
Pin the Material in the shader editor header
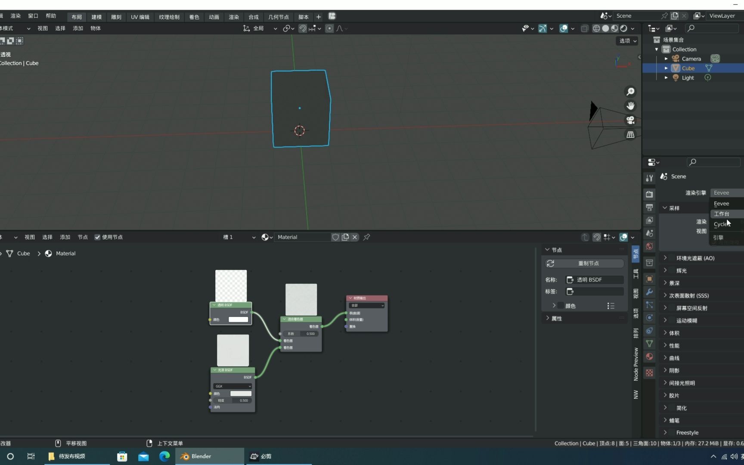pos(366,237)
